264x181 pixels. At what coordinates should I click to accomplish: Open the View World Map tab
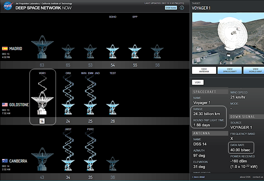[x=254, y=70]
